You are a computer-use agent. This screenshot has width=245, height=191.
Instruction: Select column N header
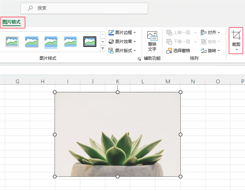coord(193,81)
